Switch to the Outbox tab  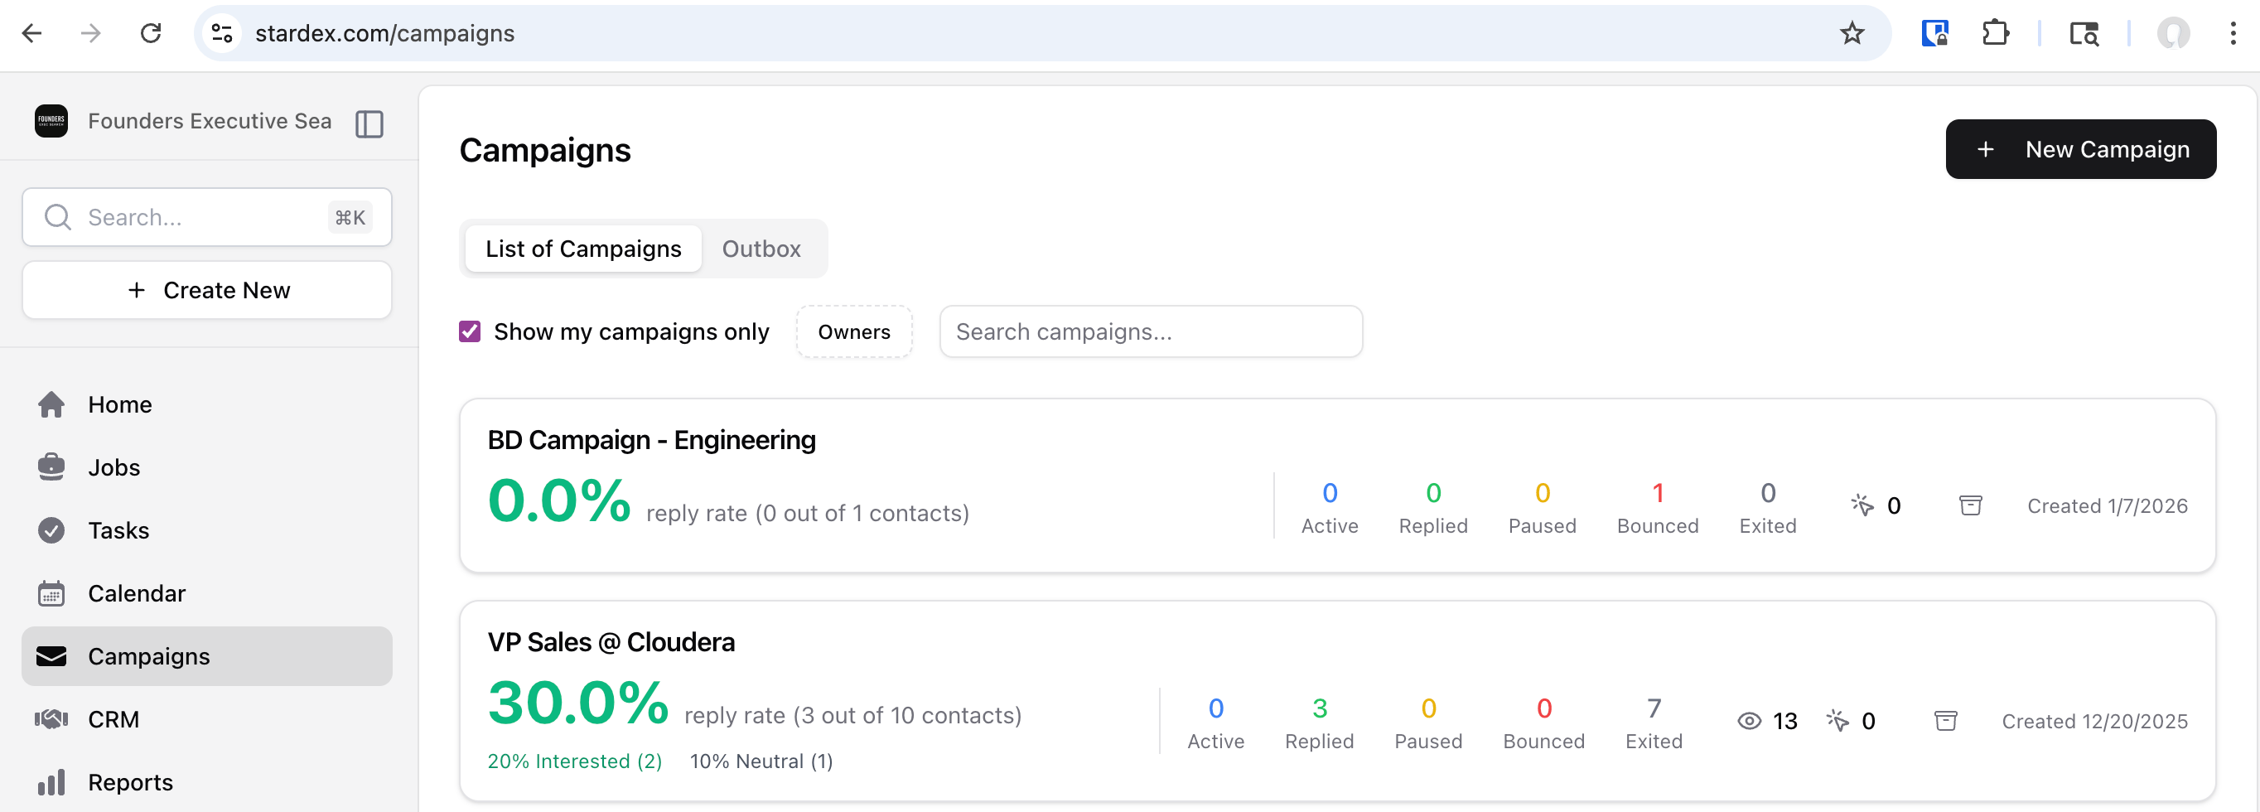[761, 249]
